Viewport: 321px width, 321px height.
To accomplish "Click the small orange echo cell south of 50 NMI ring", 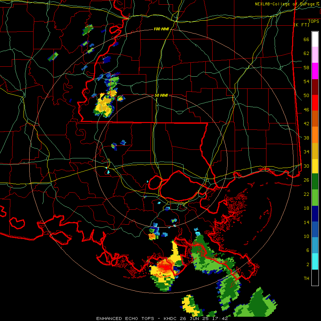I will point(152,236).
